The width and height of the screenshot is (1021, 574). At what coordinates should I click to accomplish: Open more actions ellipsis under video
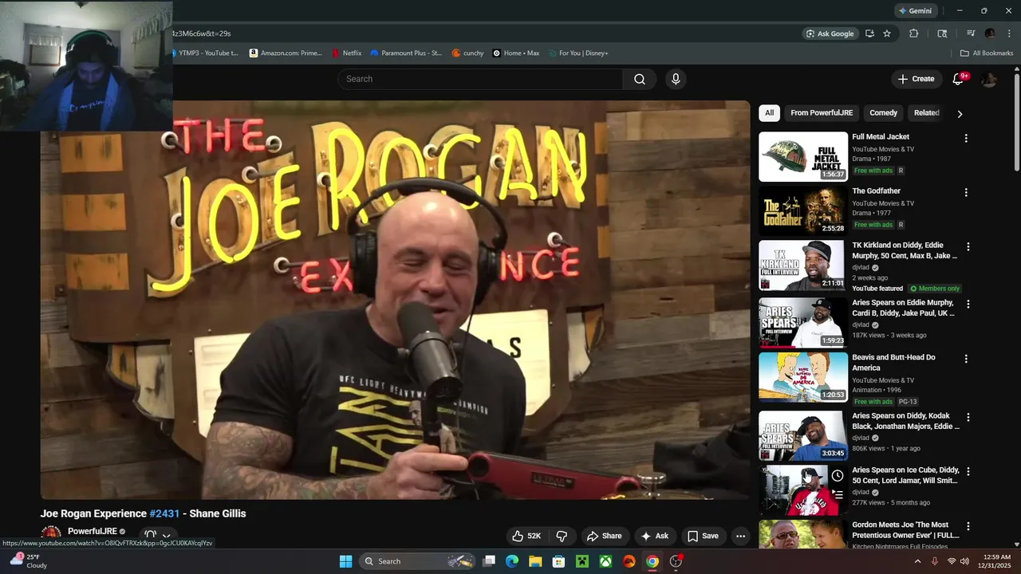tap(740, 536)
